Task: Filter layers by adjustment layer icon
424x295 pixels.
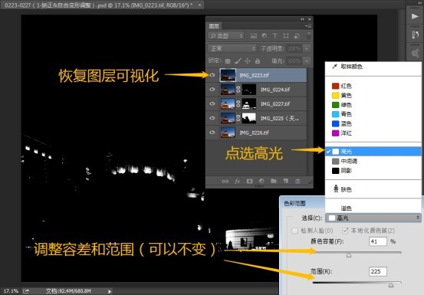Action: [x=265, y=36]
